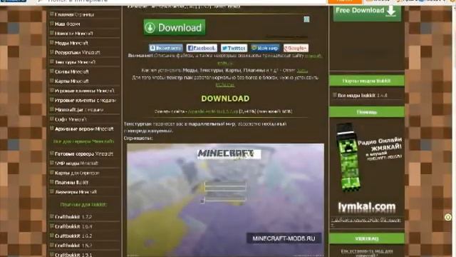Open Карты для серверов link
This screenshot has height=257, width=456.
[x=77, y=173]
